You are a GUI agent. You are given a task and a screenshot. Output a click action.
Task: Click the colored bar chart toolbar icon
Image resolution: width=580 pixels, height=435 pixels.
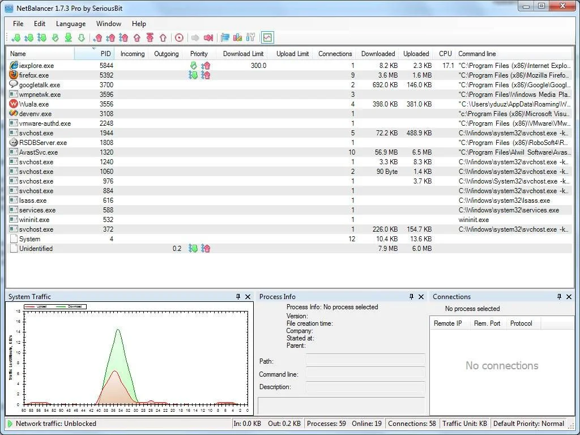pyautogui.click(x=238, y=38)
